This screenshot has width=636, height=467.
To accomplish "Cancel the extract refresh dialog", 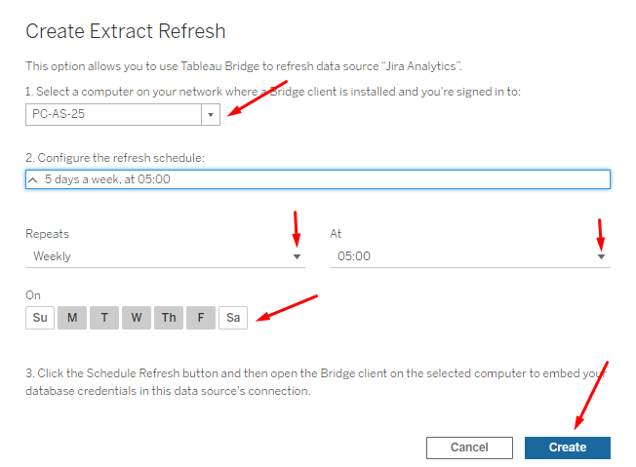I will (x=469, y=448).
